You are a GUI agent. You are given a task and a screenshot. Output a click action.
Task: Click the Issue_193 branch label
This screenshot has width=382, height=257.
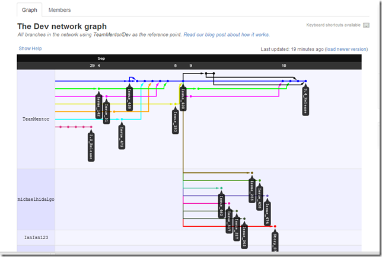[x=176, y=121]
